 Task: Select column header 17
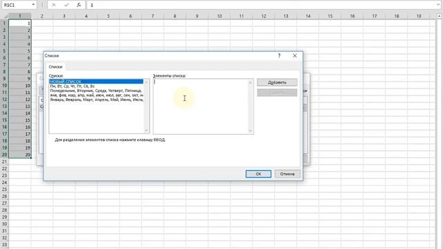374,16
